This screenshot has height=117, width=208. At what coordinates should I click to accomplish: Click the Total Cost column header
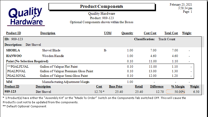click(171, 33)
